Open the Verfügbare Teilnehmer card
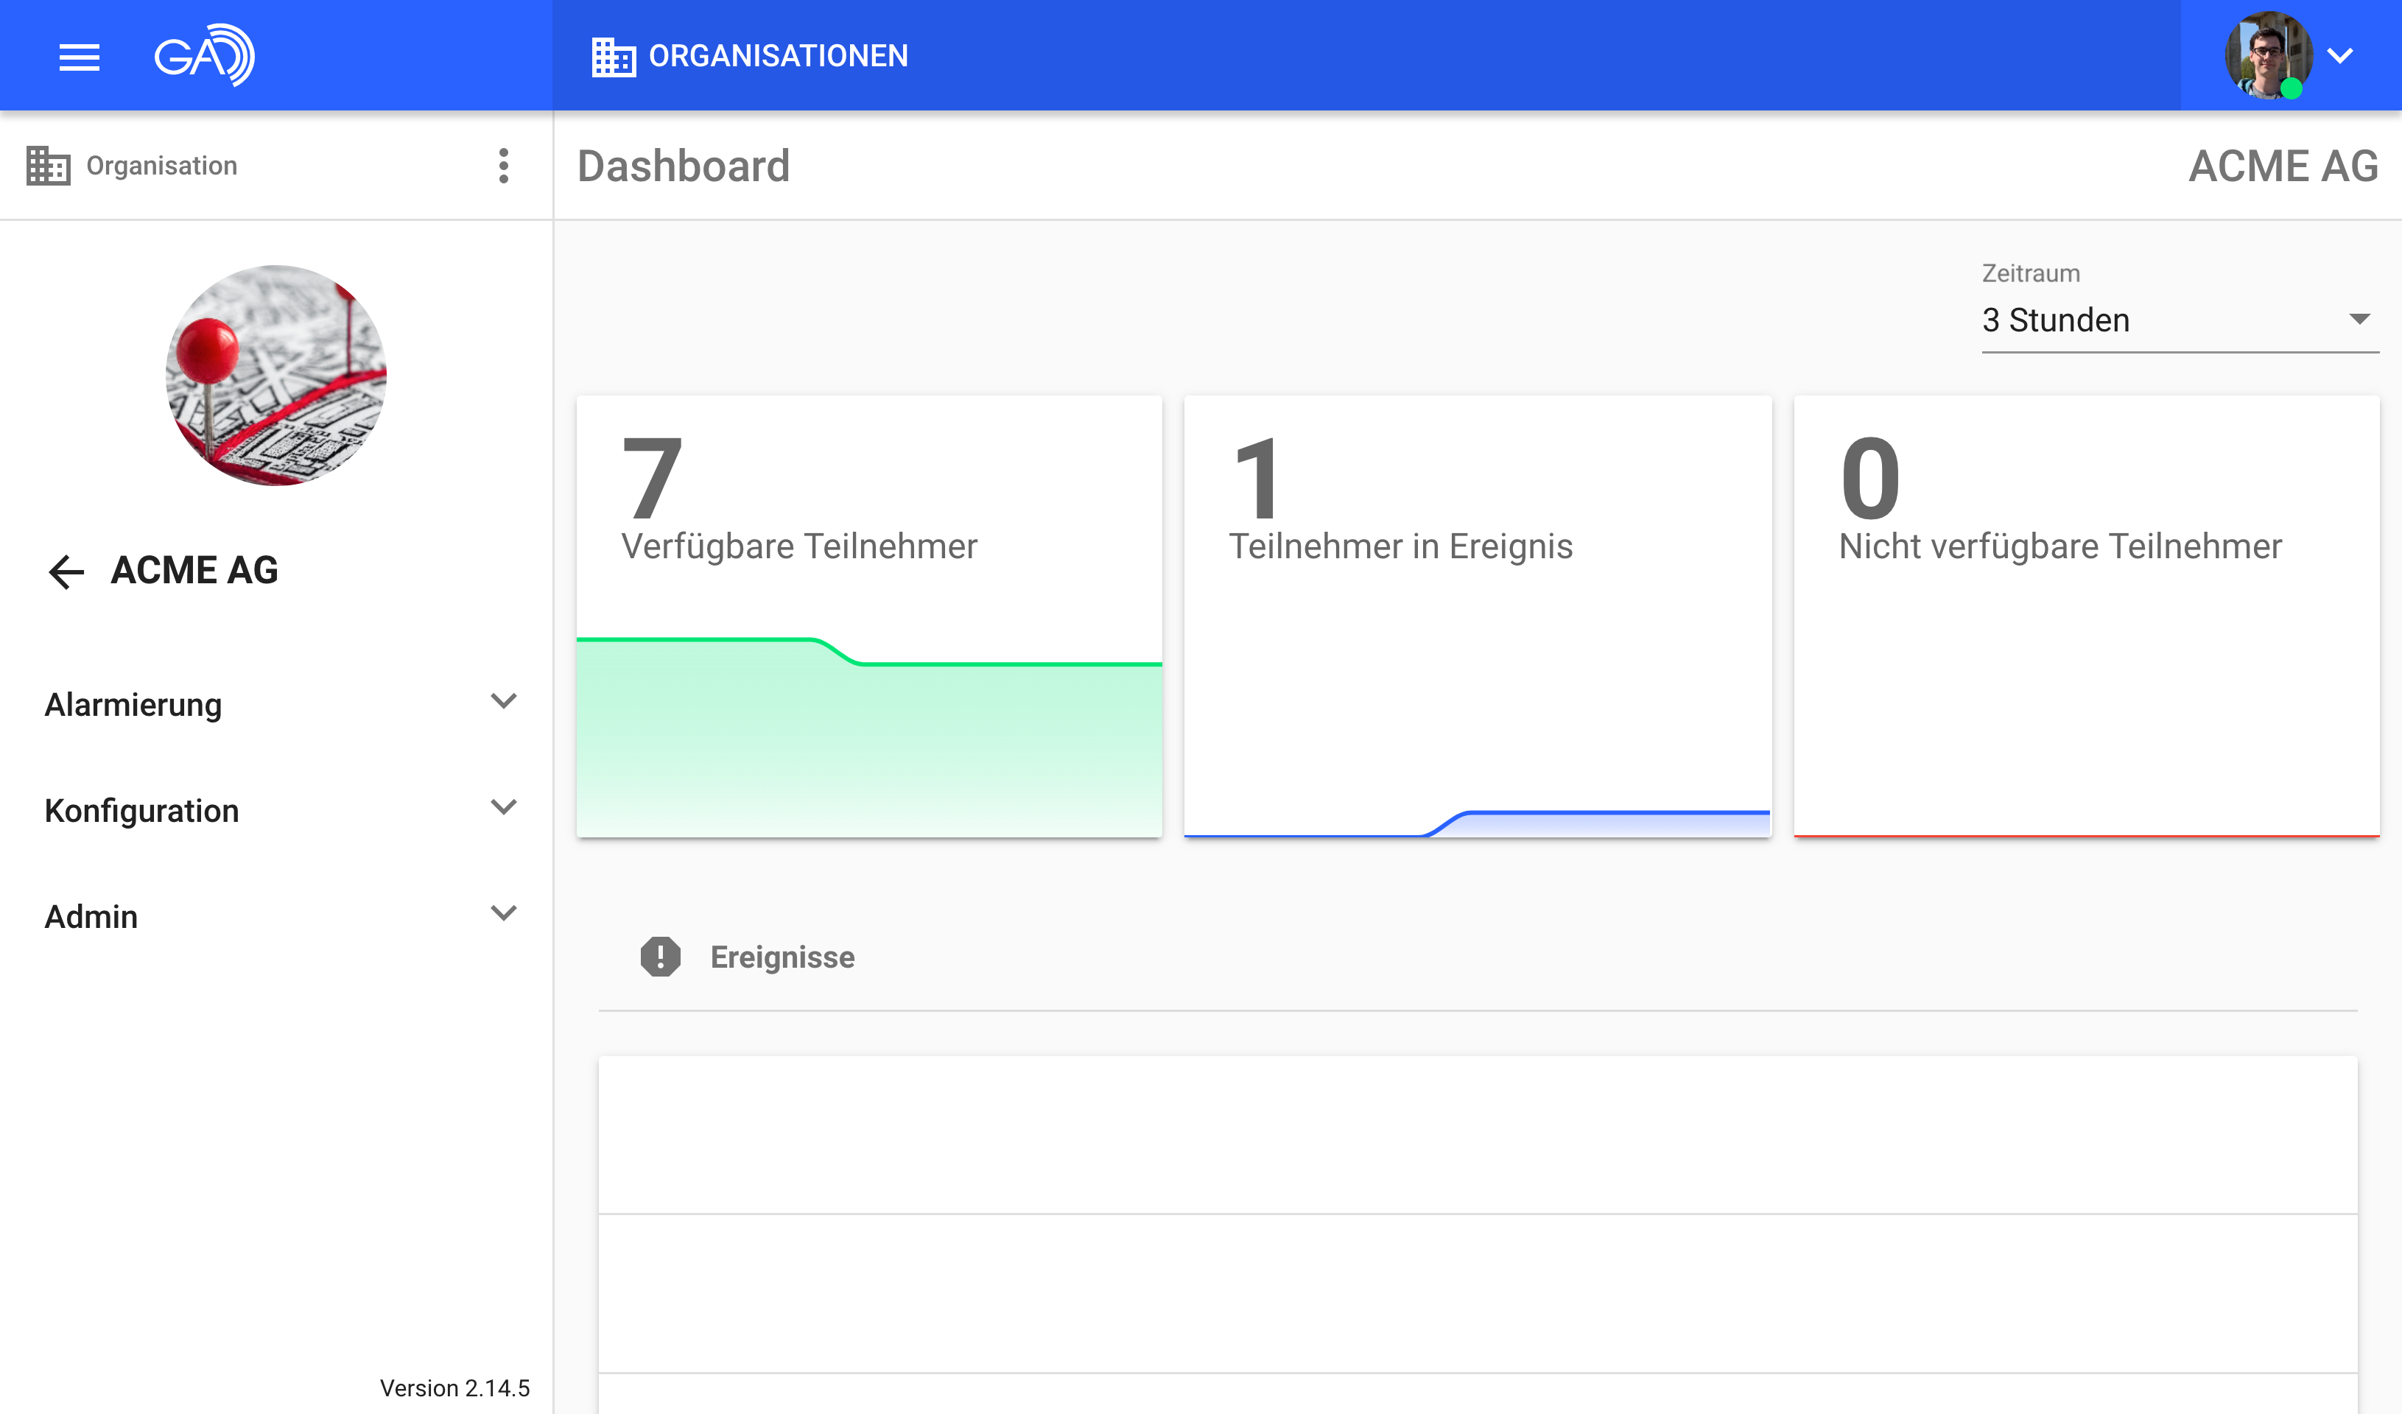This screenshot has width=2402, height=1414. point(868,616)
